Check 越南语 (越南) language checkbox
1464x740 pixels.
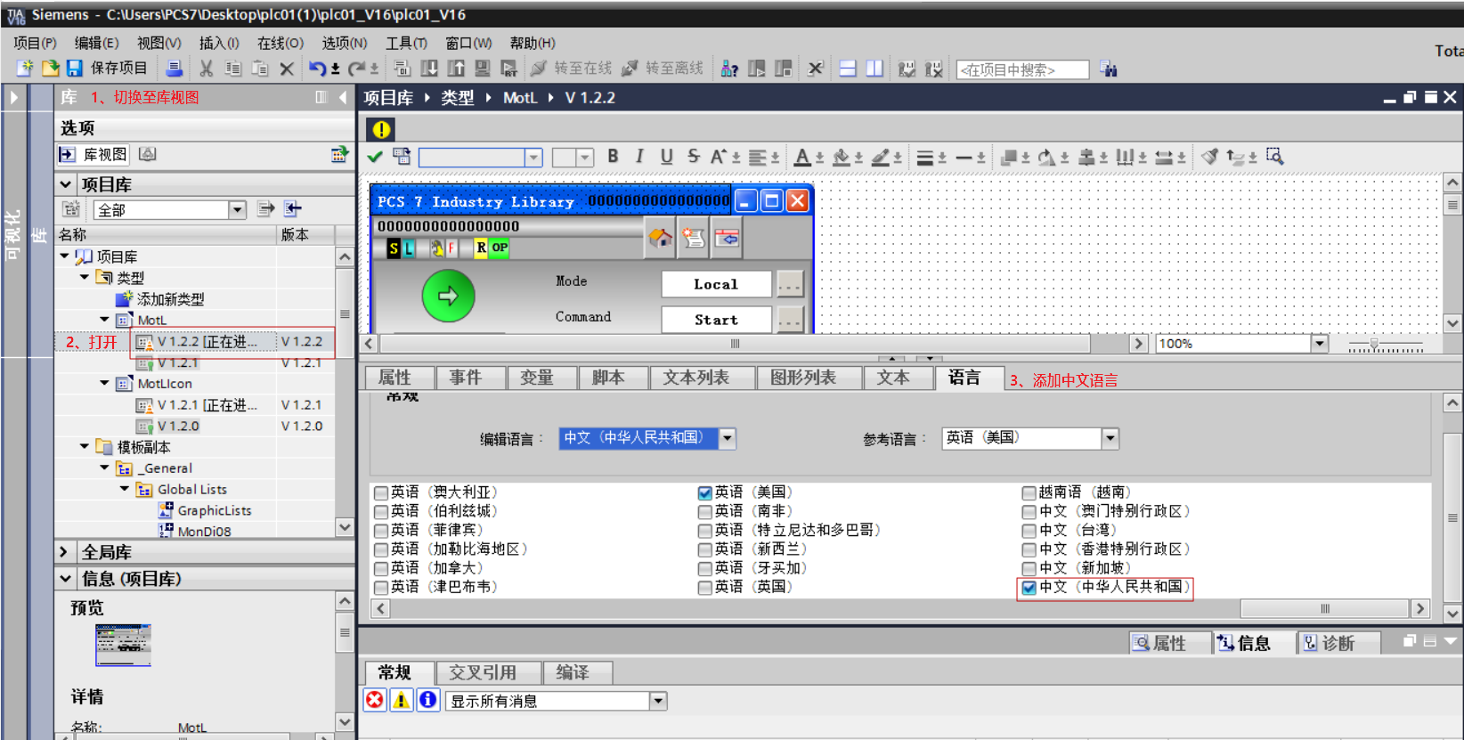click(1029, 492)
